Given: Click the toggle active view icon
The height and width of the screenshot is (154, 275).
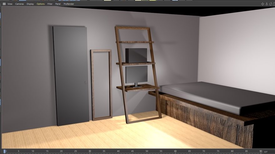Looking at the screenshot, I should pyautogui.click(x=274, y=4).
